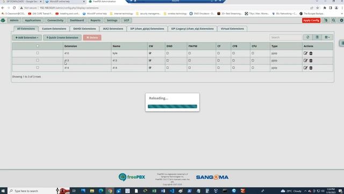Toggle Call Waiting for extension 413

pos(150,60)
